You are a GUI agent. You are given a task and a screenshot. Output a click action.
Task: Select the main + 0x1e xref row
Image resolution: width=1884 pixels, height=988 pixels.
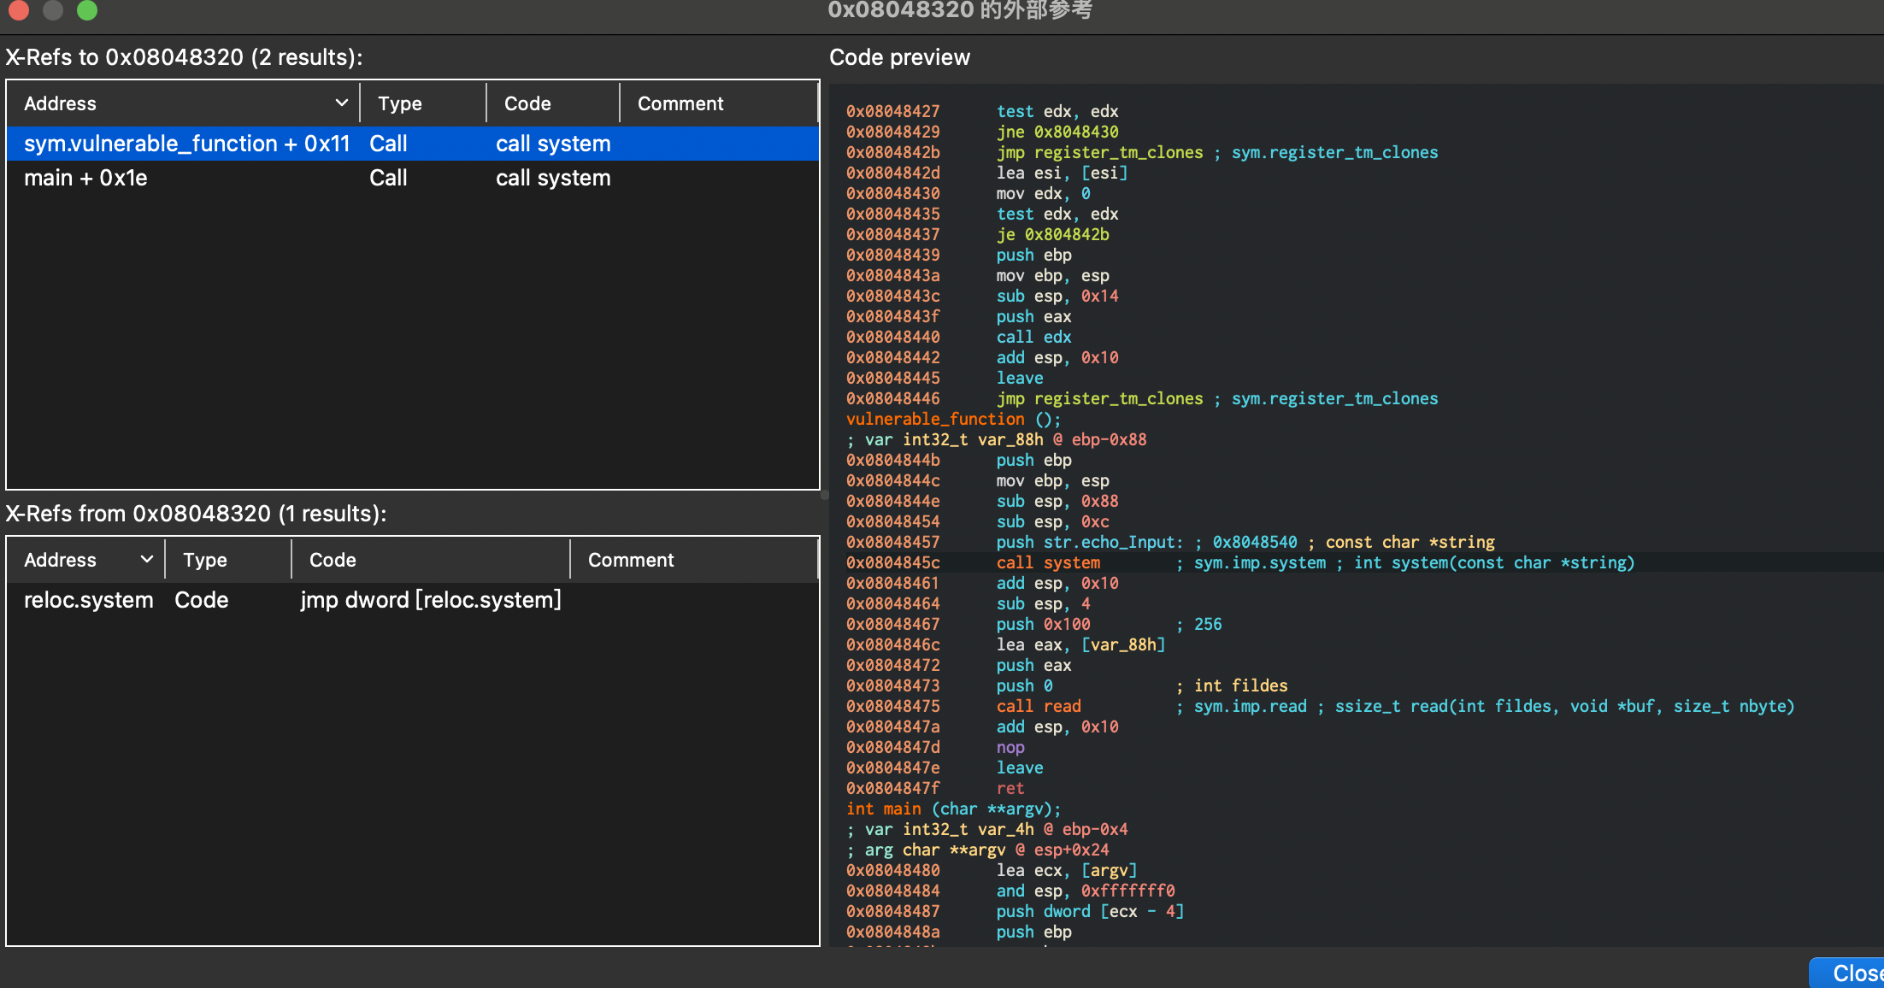85,178
